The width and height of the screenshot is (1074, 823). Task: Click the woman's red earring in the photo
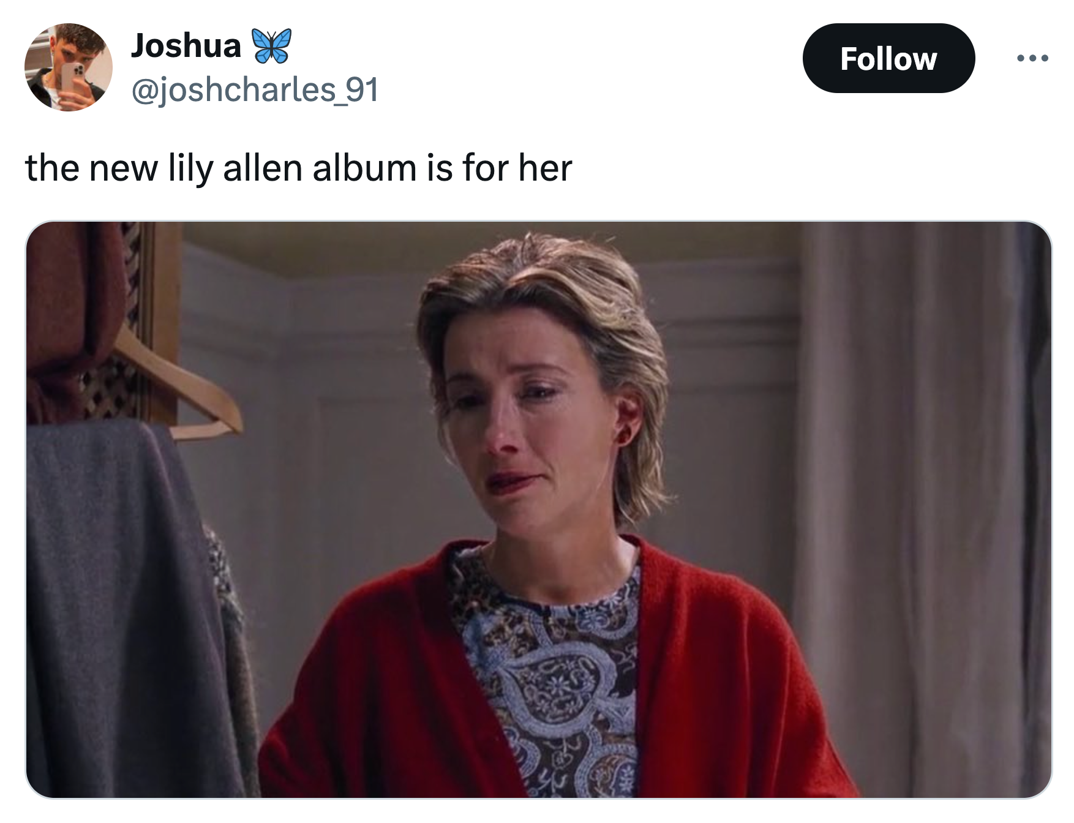(625, 437)
